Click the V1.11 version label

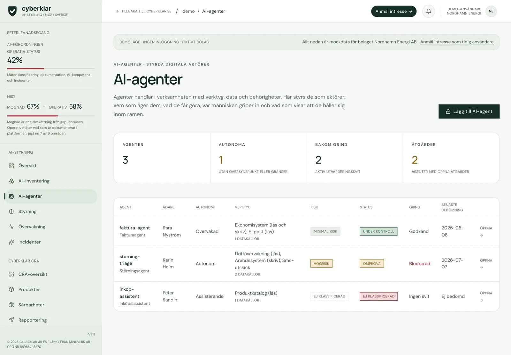[x=91, y=334]
